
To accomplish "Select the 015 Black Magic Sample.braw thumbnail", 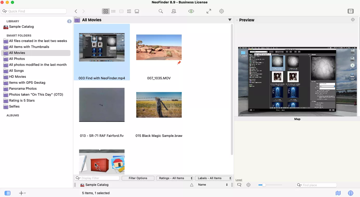I will pyautogui.click(x=159, y=105).
